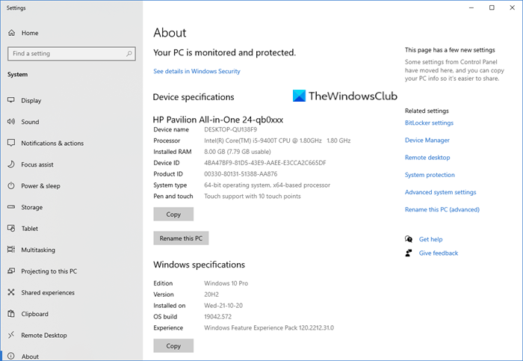Open Remote desktop related link
This screenshot has width=523, height=361.
point(427,158)
